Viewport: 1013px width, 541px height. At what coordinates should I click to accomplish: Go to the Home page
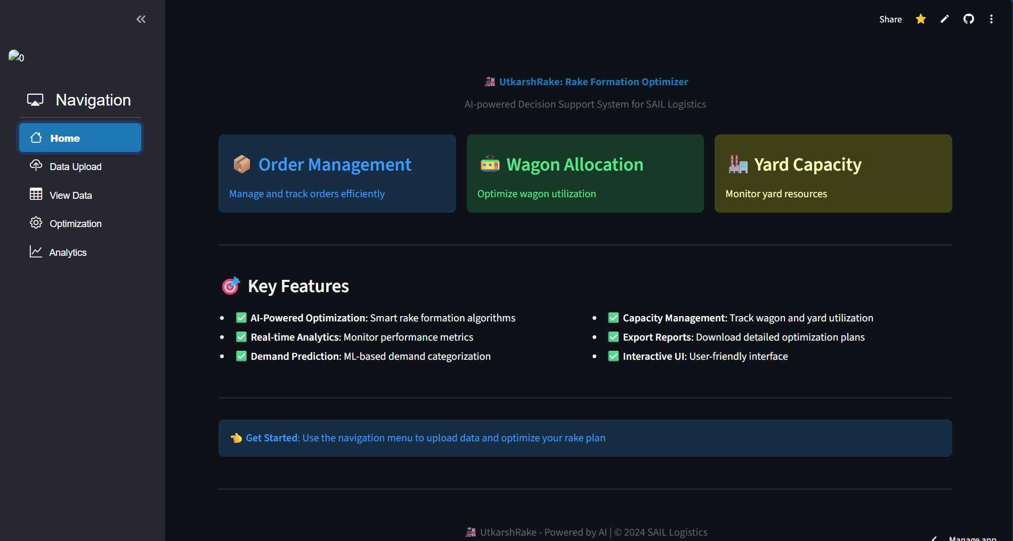click(80, 138)
